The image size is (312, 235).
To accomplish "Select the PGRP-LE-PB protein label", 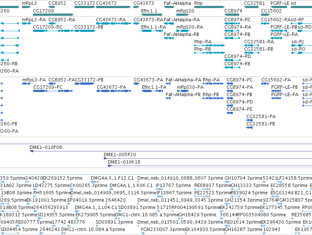I will [285, 87].
